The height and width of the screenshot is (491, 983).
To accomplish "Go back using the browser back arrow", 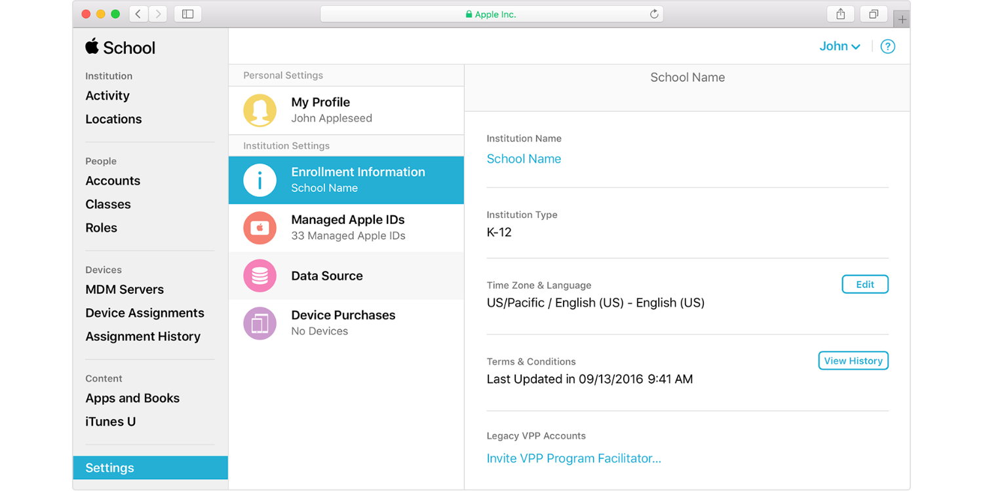I will 138,14.
